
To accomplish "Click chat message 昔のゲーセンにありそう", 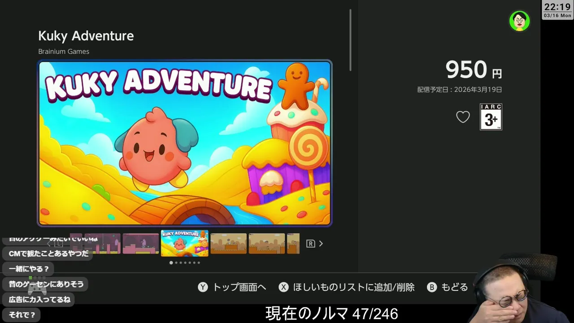I will tap(46, 284).
